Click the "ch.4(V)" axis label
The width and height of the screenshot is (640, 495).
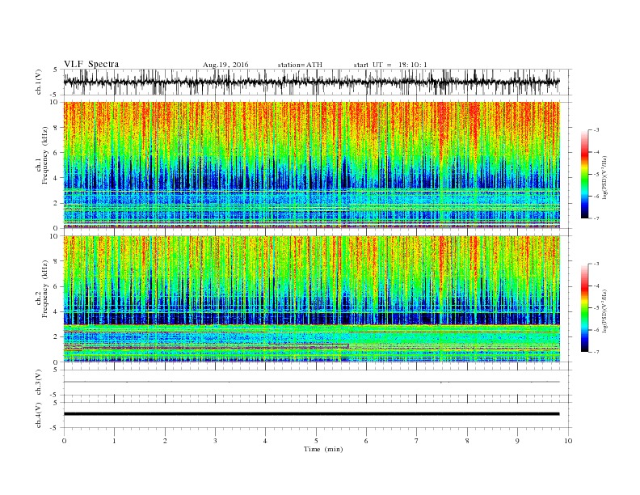tap(39, 415)
